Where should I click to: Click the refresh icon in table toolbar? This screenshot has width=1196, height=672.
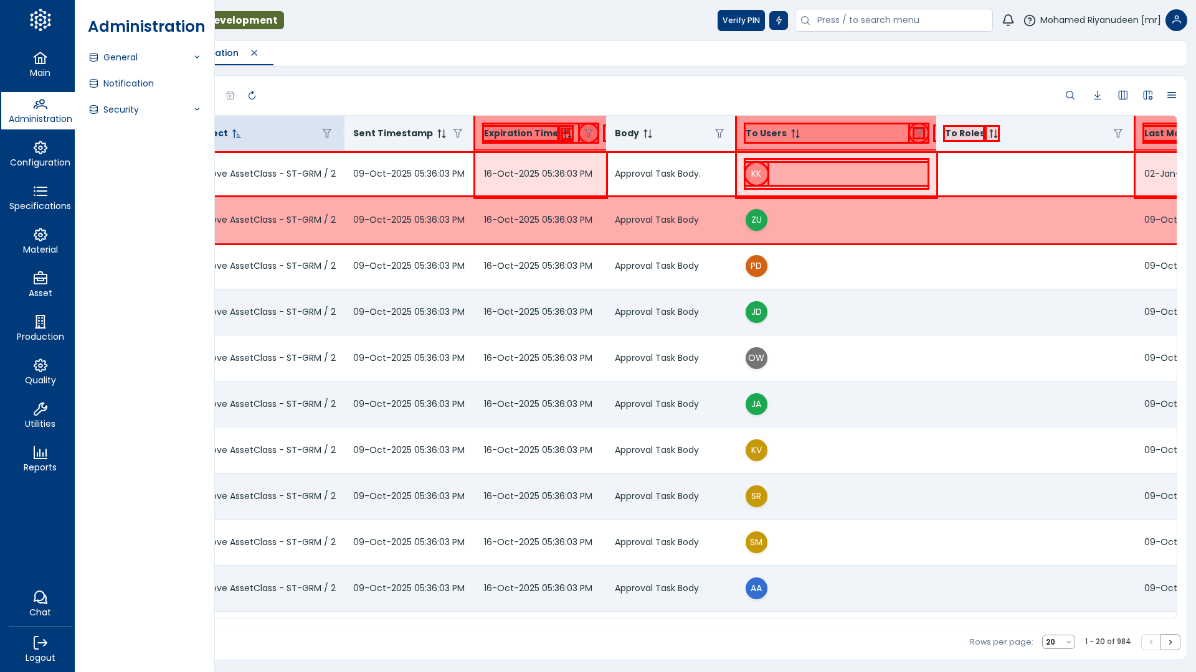(252, 95)
